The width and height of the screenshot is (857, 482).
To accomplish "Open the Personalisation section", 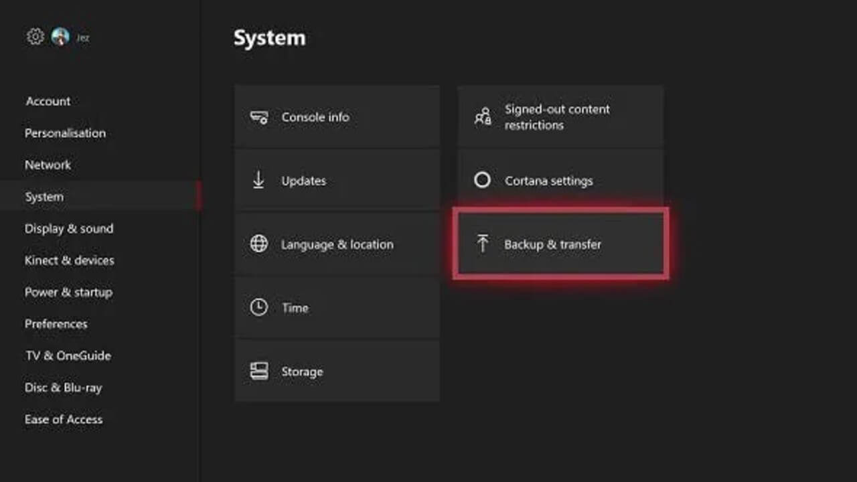I will pyautogui.click(x=65, y=133).
